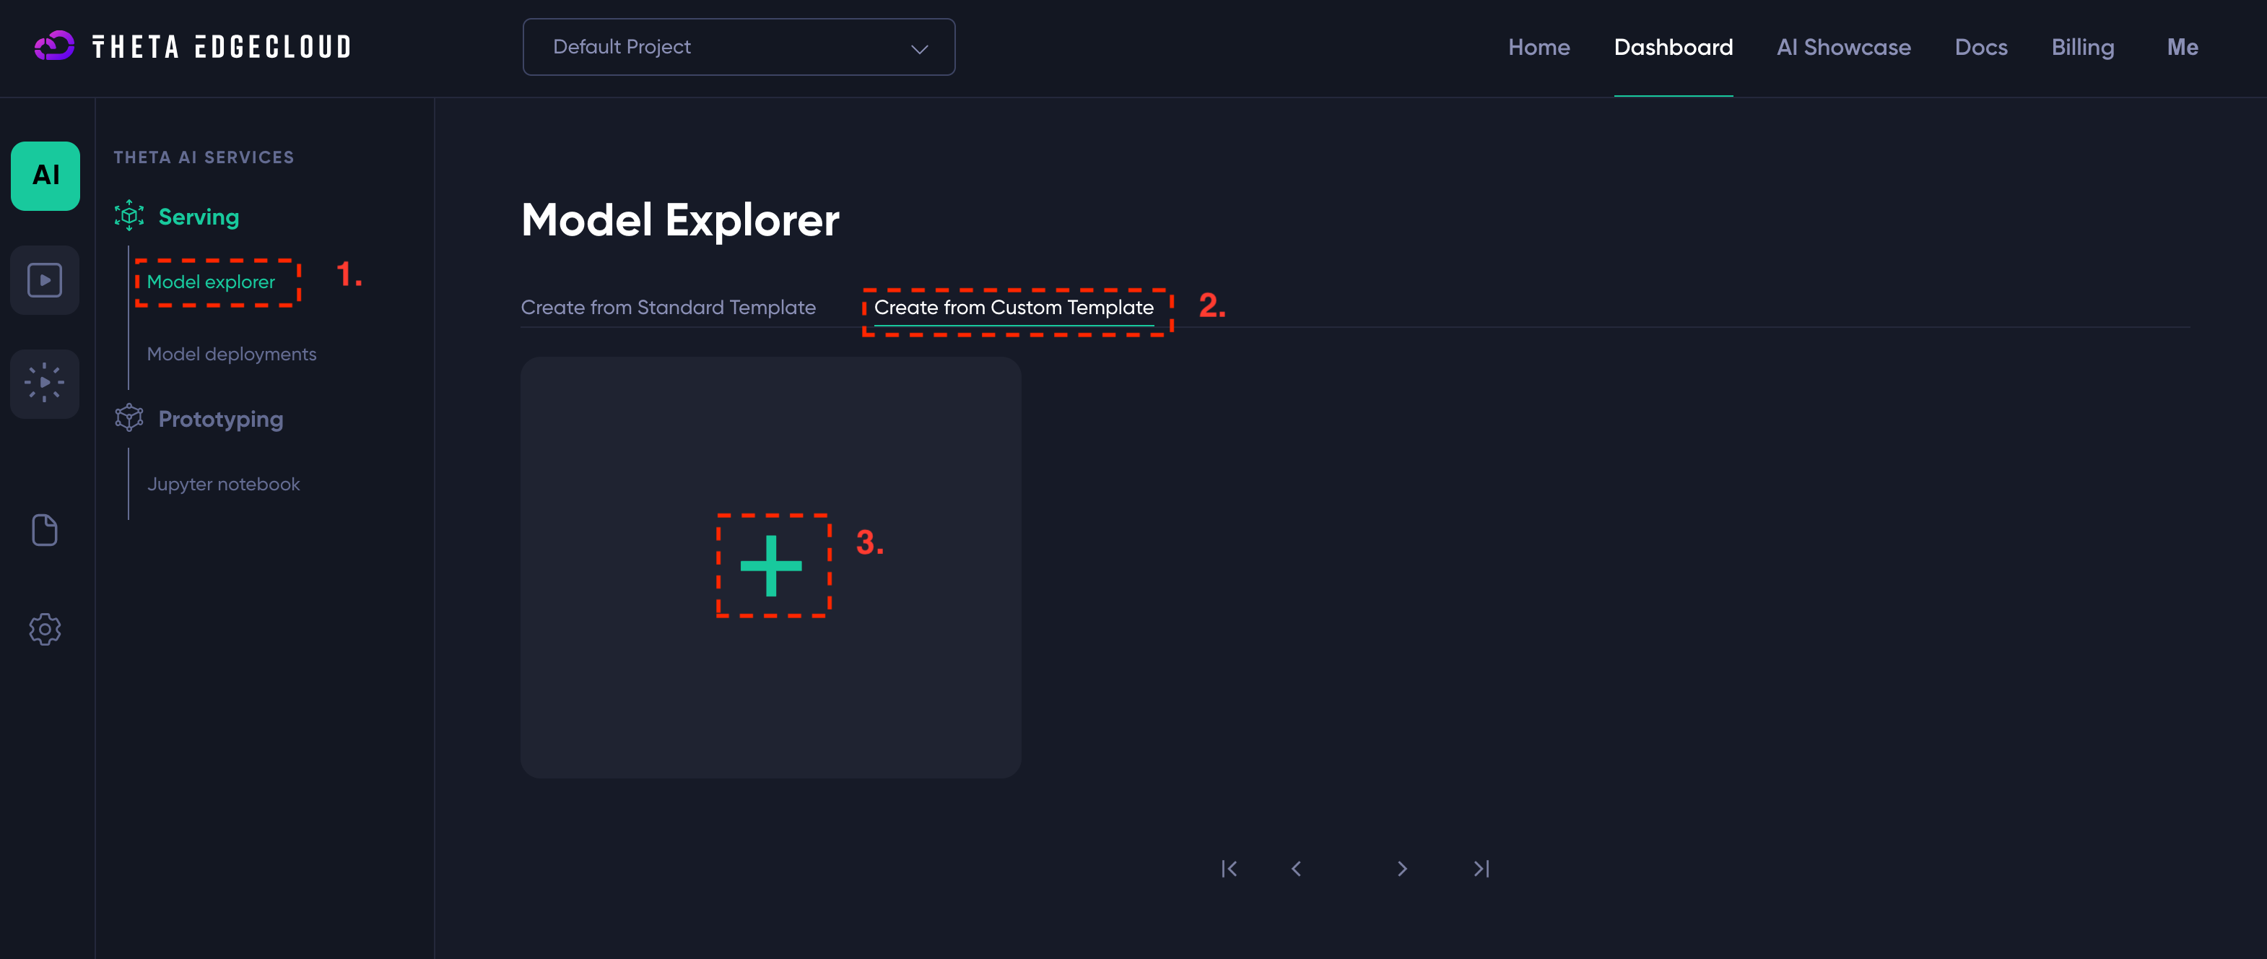Click the Prototyping cube icon

(x=129, y=417)
